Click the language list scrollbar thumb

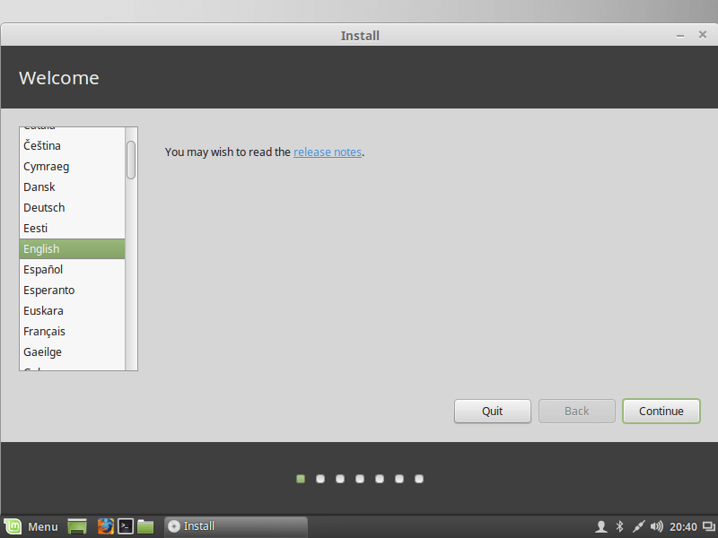pyautogui.click(x=131, y=160)
